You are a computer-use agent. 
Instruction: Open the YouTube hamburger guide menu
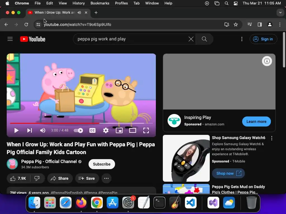[x=10, y=39]
